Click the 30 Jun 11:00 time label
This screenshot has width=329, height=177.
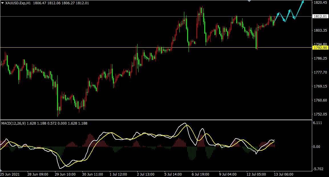tap(92, 174)
